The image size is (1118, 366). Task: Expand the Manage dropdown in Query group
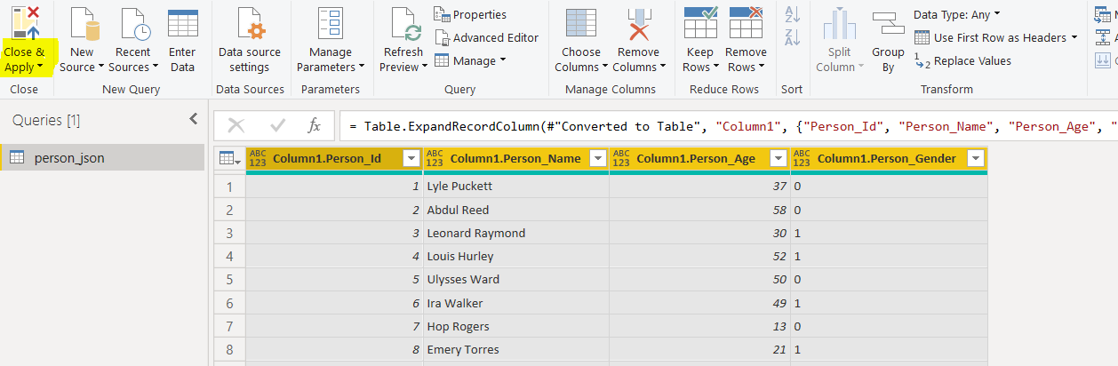(x=502, y=60)
